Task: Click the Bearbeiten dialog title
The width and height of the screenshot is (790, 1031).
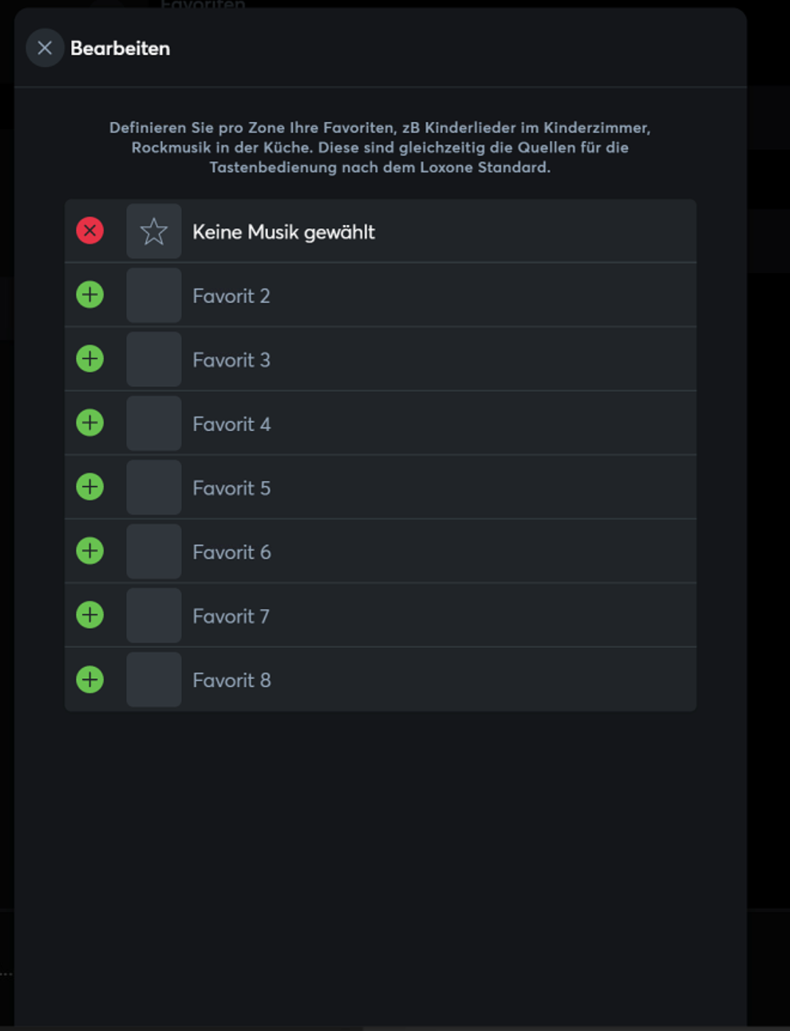Action: tap(120, 49)
